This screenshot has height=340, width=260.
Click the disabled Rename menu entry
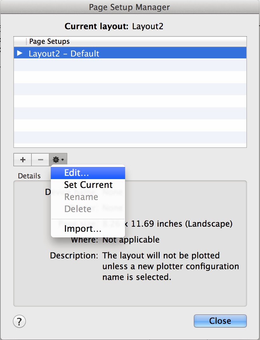point(81,197)
